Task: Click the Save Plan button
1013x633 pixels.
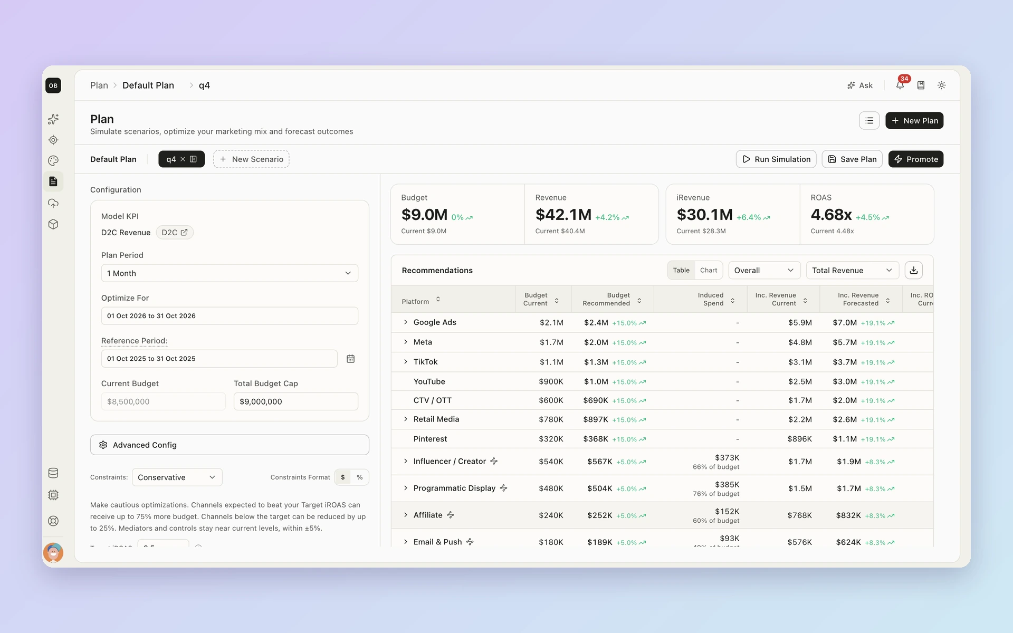Action: [852, 159]
